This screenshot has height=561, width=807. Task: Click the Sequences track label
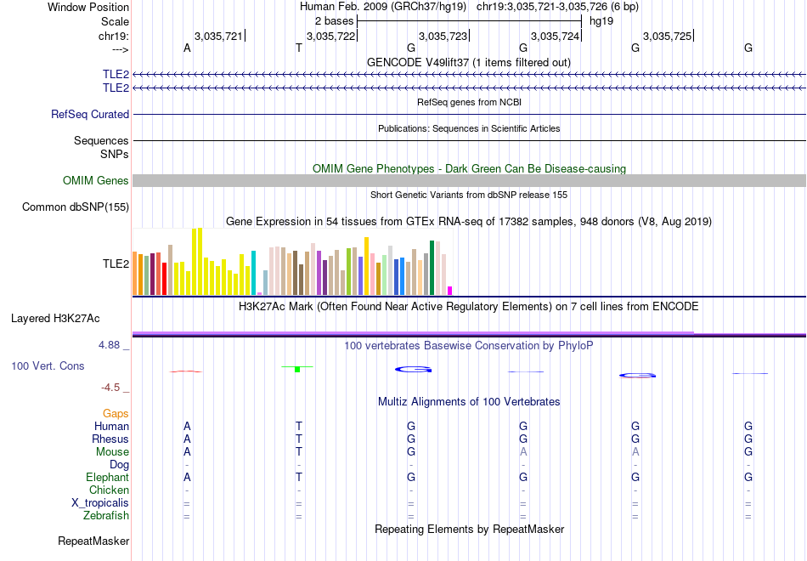pos(101,140)
